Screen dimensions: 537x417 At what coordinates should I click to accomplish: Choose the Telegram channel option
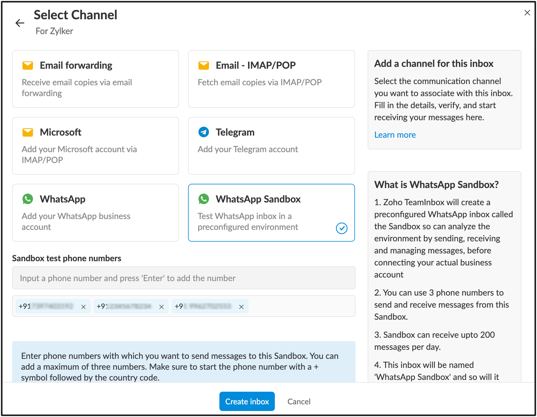coord(271,146)
